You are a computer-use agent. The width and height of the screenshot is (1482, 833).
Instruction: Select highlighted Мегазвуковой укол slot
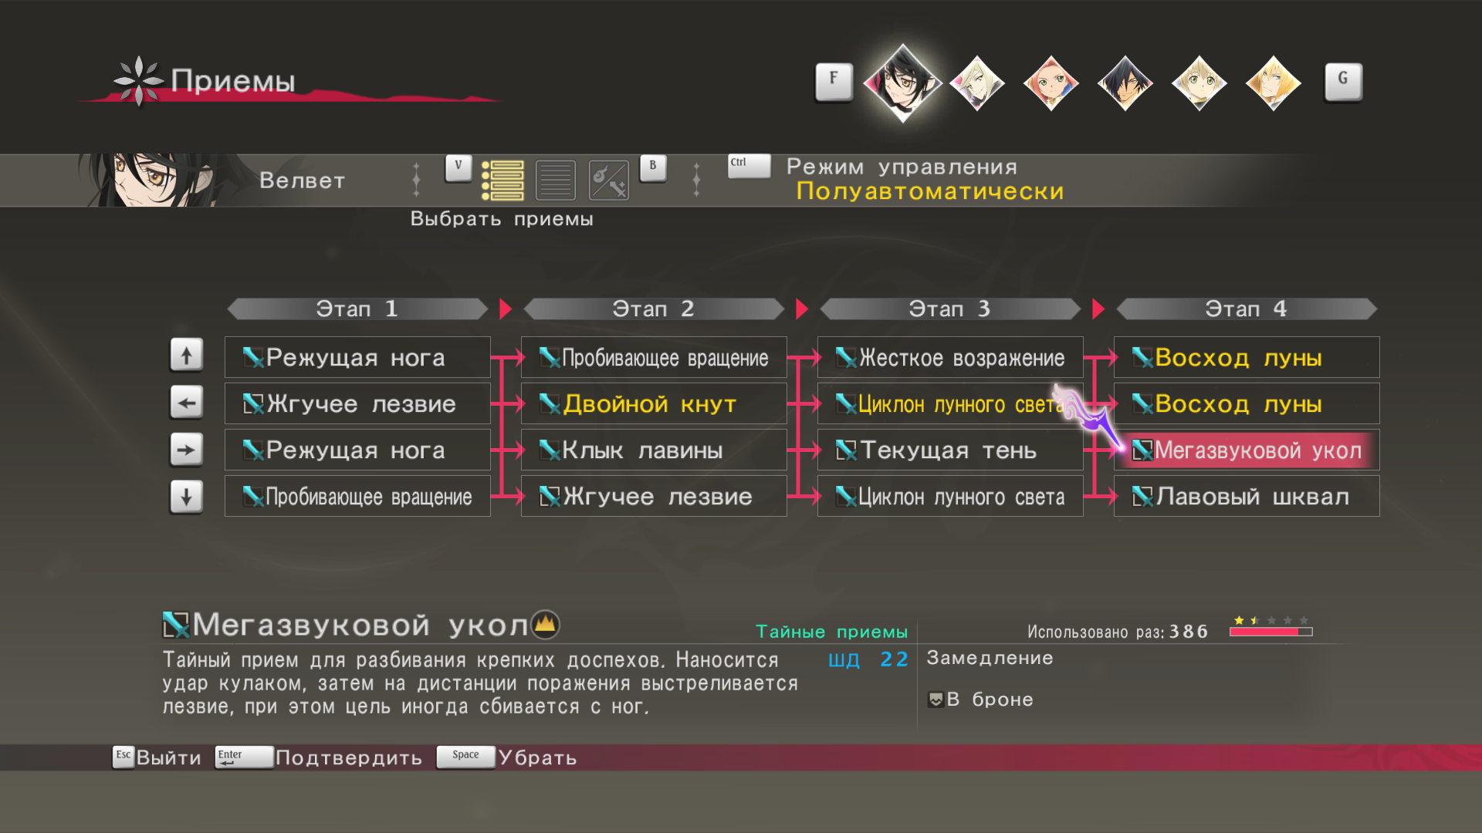click(1247, 450)
